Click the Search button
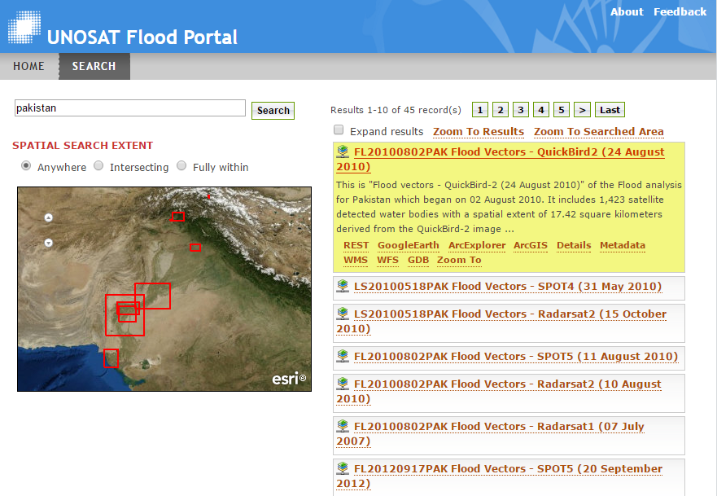Image resolution: width=717 pixels, height=496 pixels. click(x=273, y=110)
